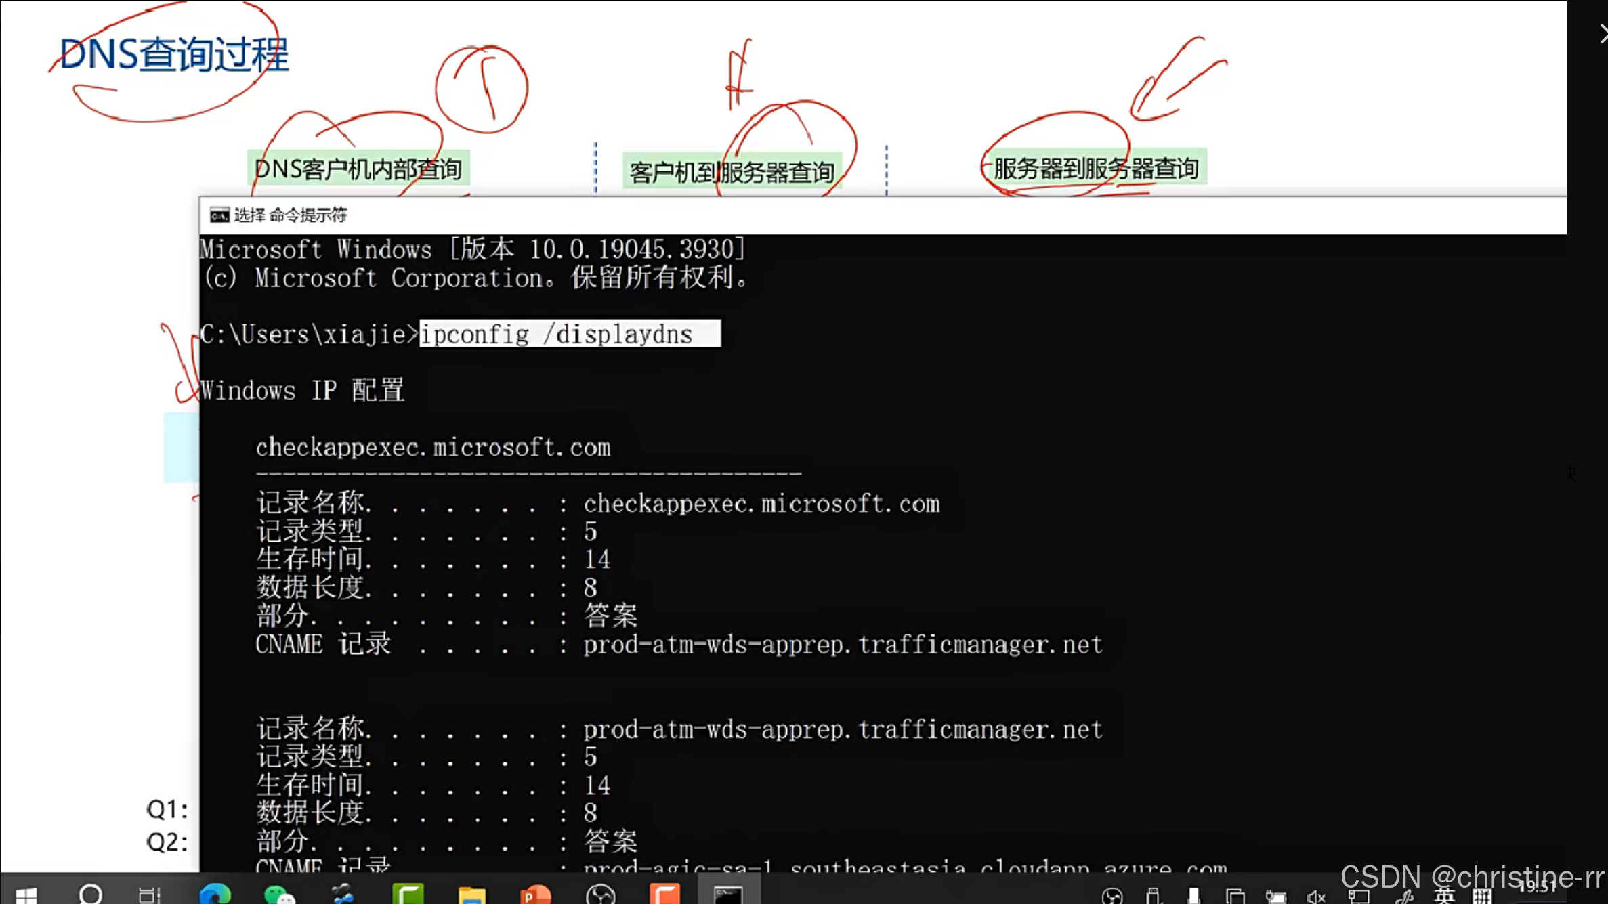Open OBS Studio from taskbar
1608x904 pixels.
pyautogui.click(x=600, y=895)
